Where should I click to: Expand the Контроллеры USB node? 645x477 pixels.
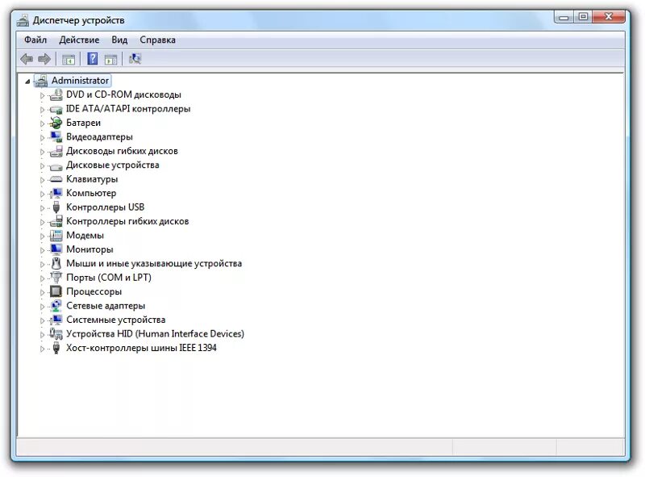(42, 208)
